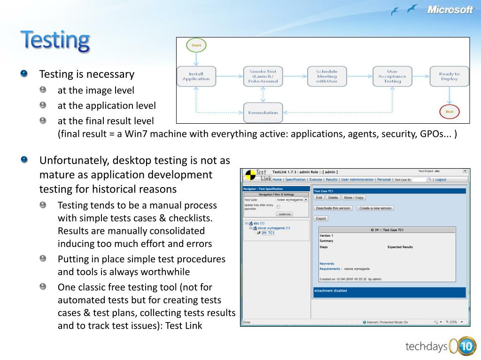Collapse the nowe wymaganie (1) tree node

pos(250,228)
